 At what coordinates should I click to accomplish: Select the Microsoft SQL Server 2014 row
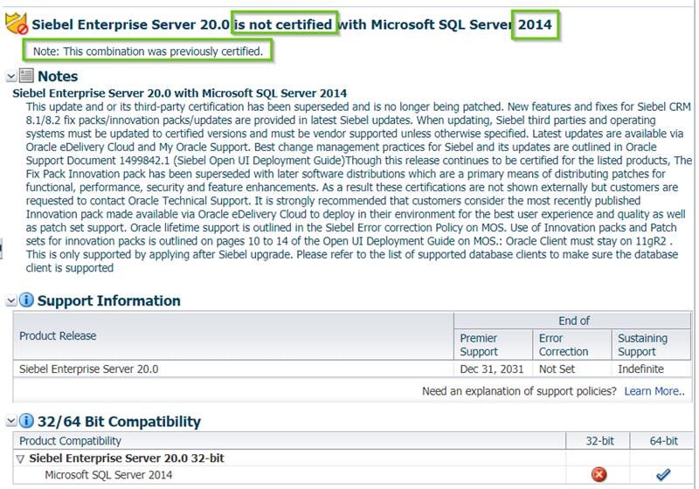pyautogui.click(x=353, y=475)
